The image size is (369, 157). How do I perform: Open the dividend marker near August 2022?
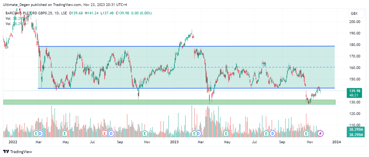tap(111, 134)
